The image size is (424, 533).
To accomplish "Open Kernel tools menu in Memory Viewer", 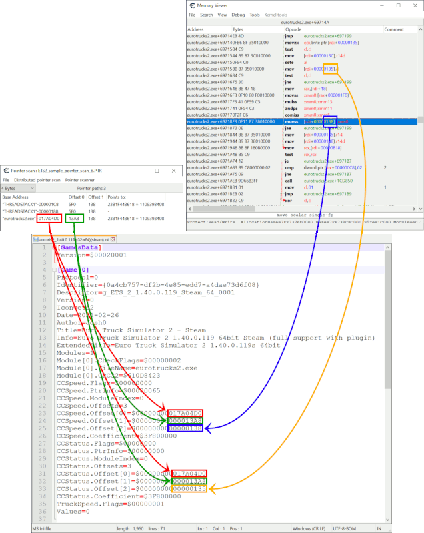I will [276, 15].
